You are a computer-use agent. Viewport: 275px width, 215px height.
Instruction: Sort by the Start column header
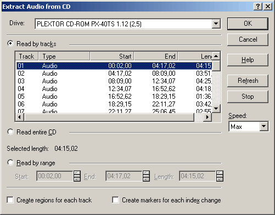pos(112,56)
